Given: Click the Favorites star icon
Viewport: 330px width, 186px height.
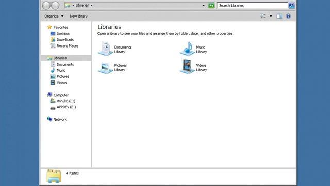Looking at the screenshot, I should [x=49, y=27].
